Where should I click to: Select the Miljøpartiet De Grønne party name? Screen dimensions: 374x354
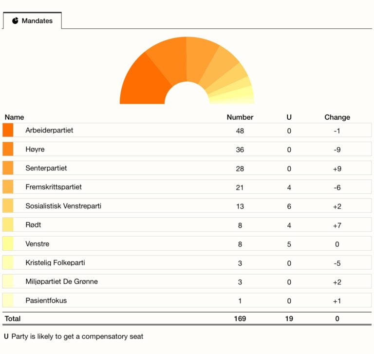61,281
